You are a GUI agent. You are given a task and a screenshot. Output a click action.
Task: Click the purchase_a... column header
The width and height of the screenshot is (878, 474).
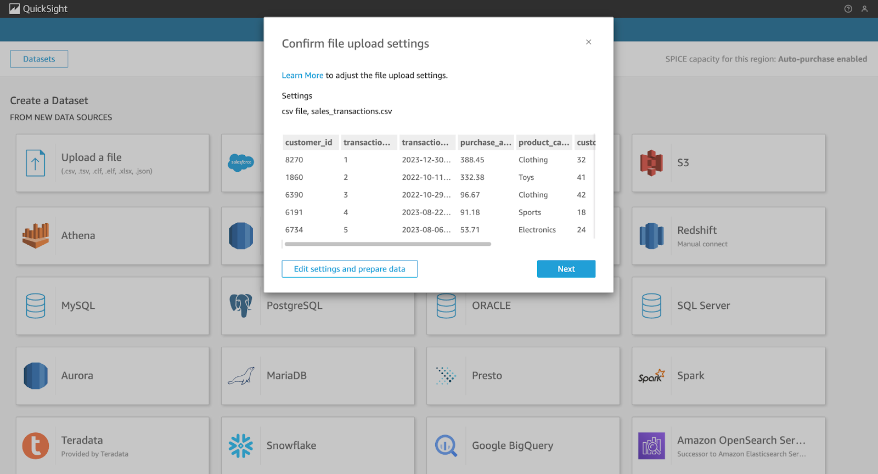coord(486,143)
